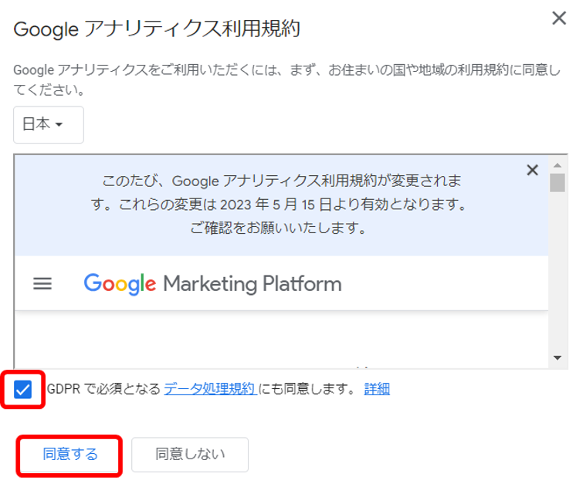Open the 詳細 link
Viewport: 583px width, 494px height.
pos(377,389)
